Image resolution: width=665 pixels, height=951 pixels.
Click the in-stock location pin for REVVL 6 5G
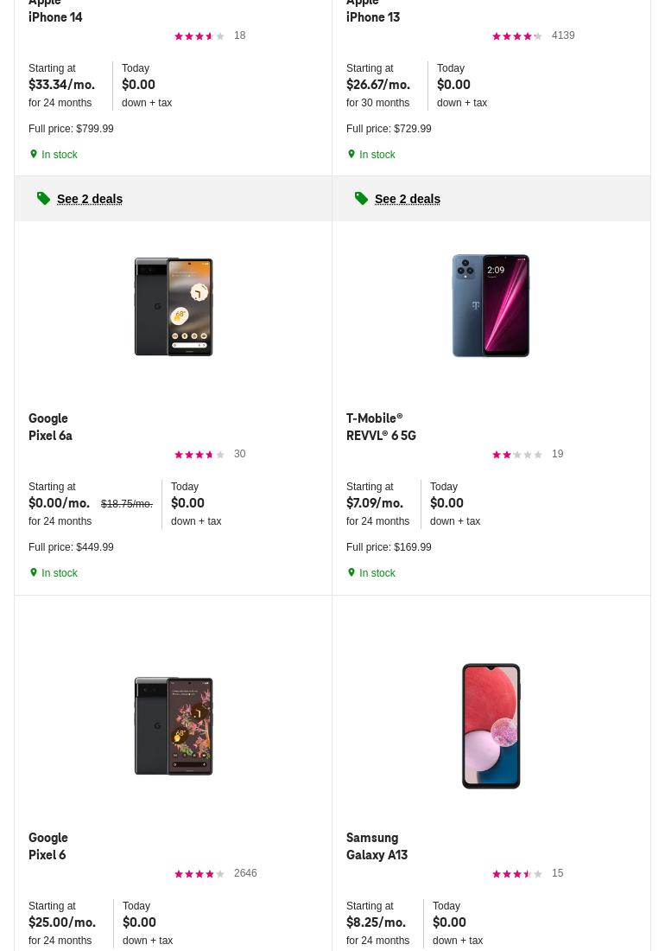point(351,572)
